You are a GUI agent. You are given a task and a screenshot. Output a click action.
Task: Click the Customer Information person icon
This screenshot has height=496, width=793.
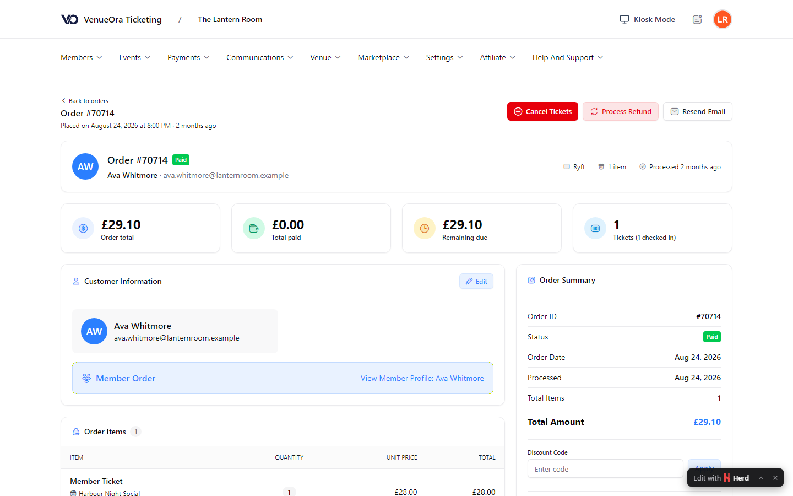pyautogui.click(x=76, y=281)
